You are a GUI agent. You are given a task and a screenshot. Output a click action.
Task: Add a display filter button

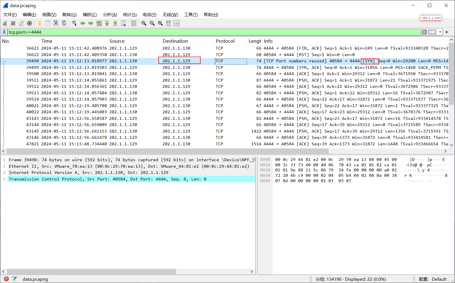(x=447, y=32)
